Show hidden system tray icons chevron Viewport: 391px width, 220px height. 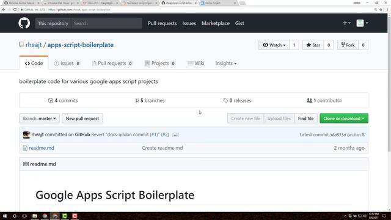coord(345,216)
